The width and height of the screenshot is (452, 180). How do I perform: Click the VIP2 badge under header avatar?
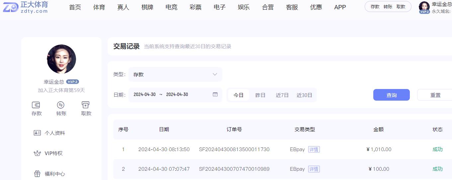pos(424,12)
